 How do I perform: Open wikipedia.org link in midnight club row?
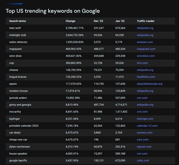pyautogui.click(x=145, y=35)
